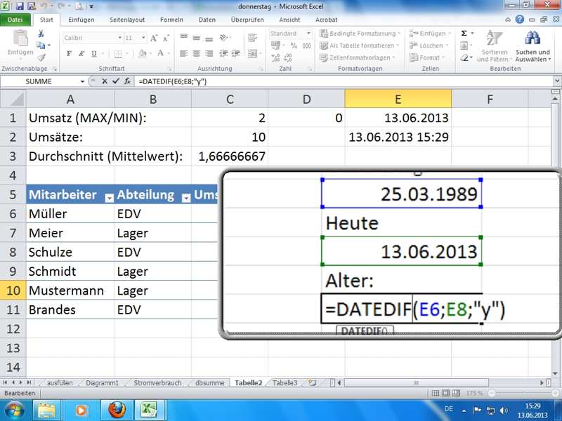562x421 pixels.
Task: Click the Cut scissors icon
Action: 41,34
